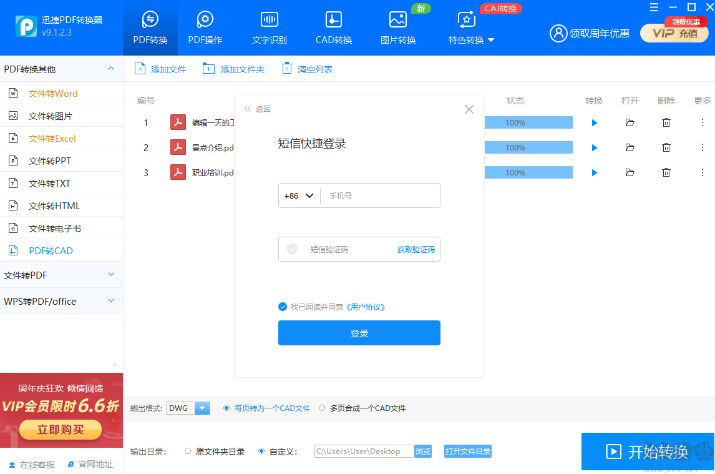Viewport: 715px width, 474px height.
Task: Expand the 文件转PDF section
Action: [61, 275]
